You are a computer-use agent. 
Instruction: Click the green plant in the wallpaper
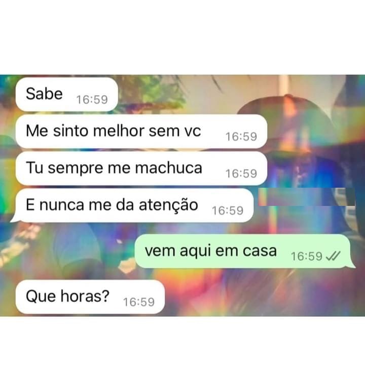[156, 91]
